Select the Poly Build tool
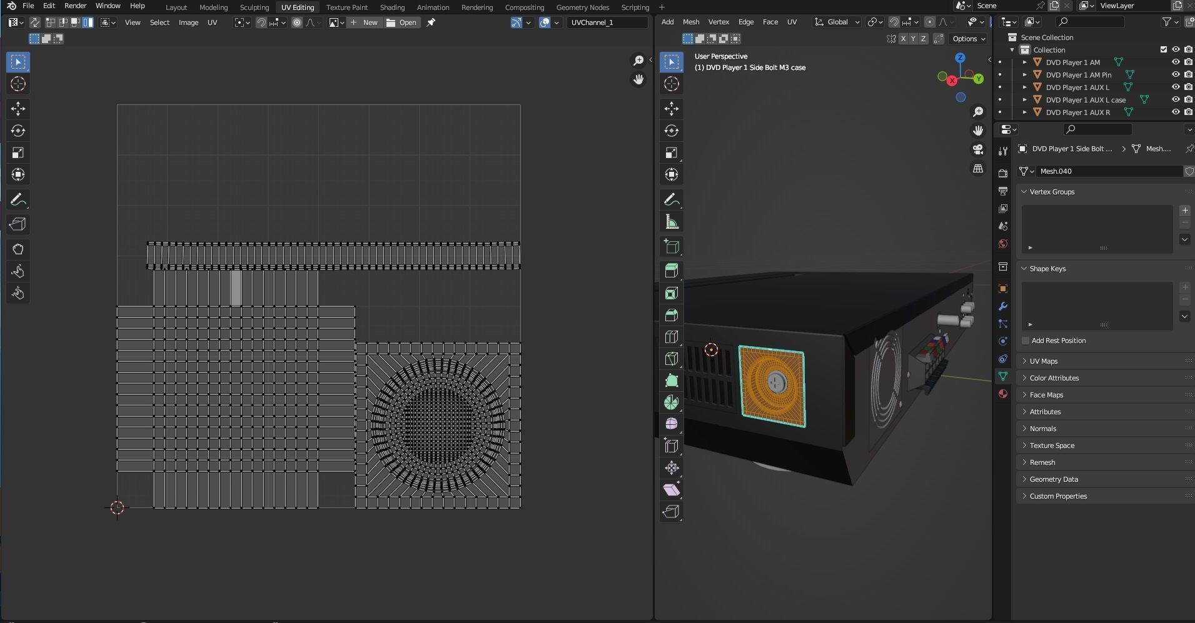Screen dimensions: 1195x623 pos(672,381)
